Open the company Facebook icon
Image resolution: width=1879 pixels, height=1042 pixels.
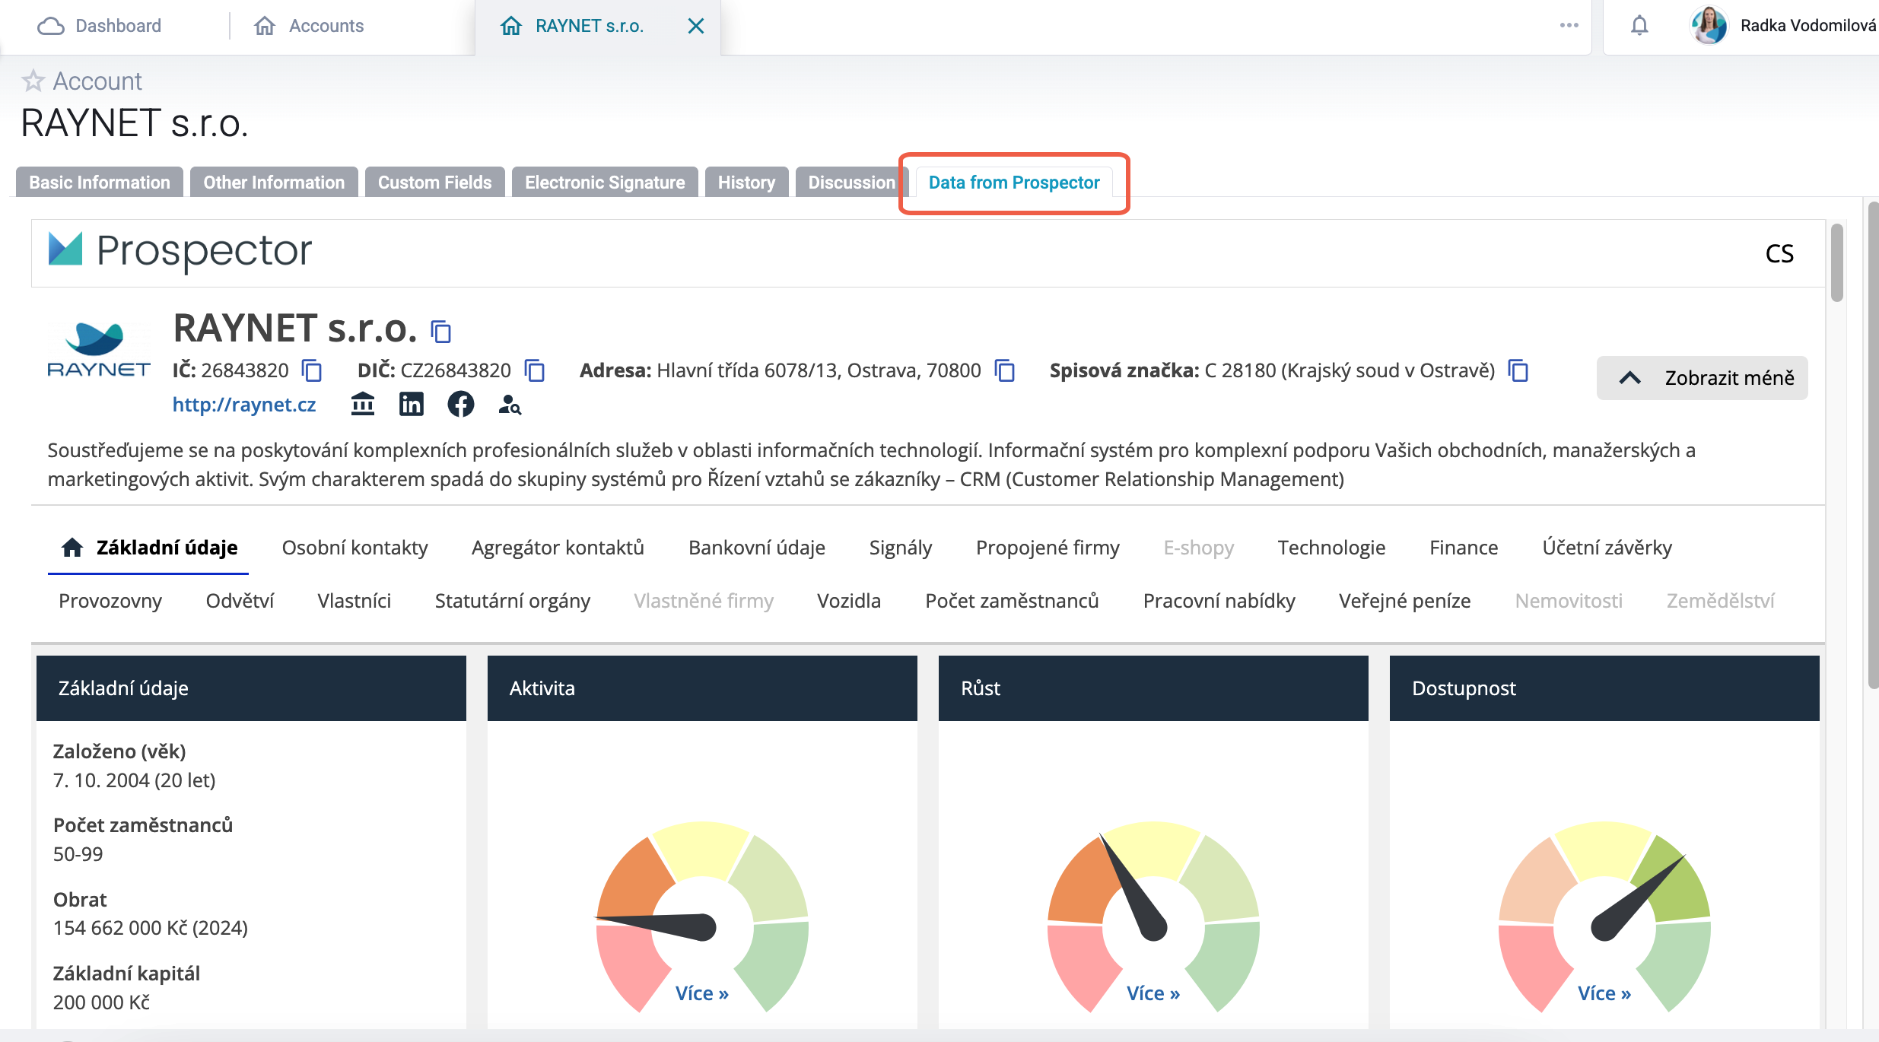460,404
